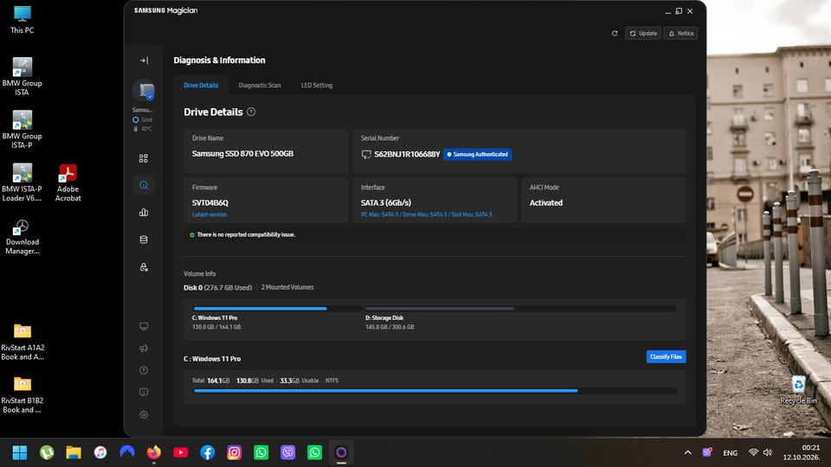Expand the Magician sidebar with the arrow icon

(x=144, y=61)
